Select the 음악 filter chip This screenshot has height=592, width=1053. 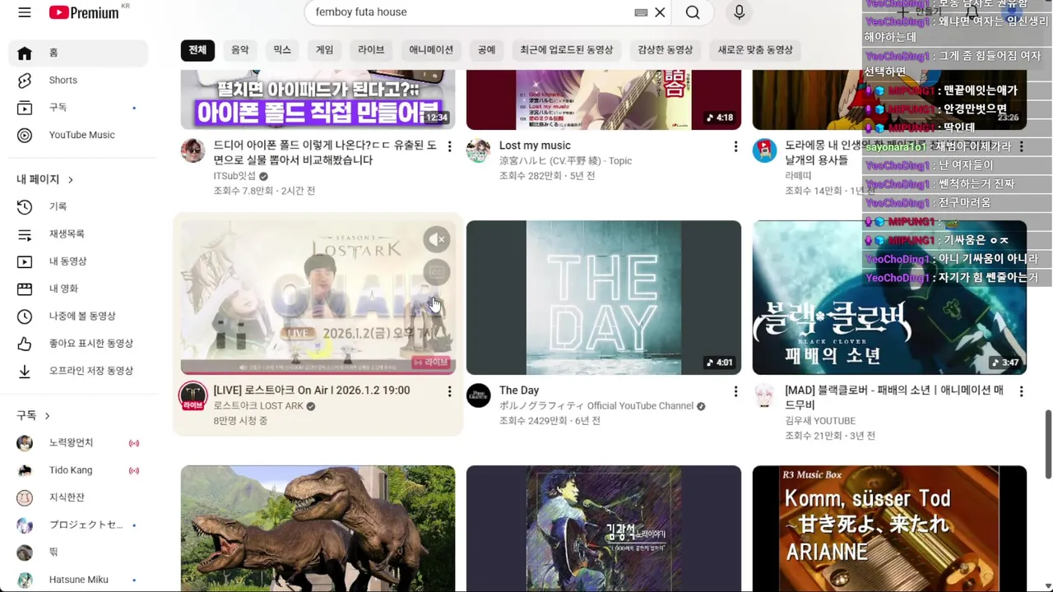click(x=240, y=50)
